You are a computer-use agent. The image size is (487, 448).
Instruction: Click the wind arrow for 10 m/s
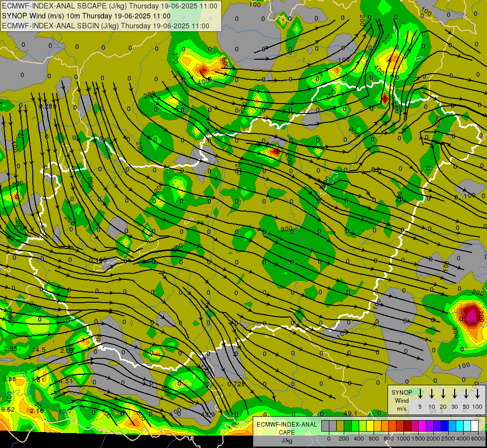pos(431,394)
